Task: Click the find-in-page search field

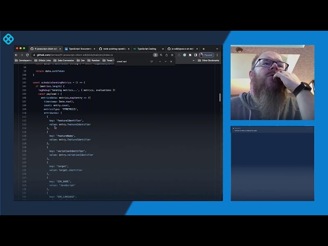Action: (132, 61)
